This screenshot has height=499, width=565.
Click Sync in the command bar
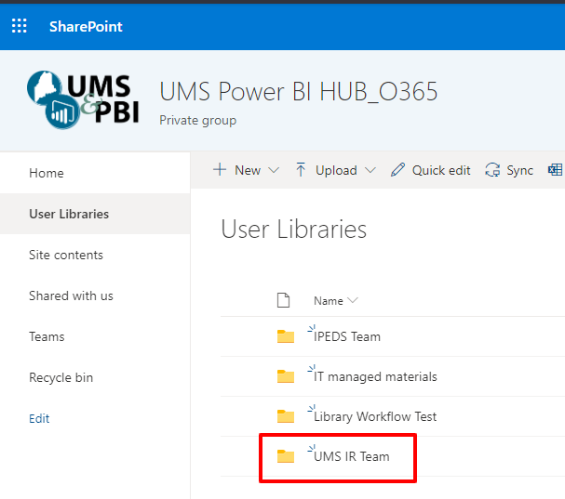pyautogui.click(x=519, y=171)
